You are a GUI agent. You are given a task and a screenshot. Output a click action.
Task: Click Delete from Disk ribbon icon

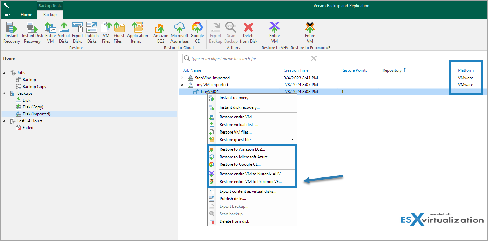248,33
